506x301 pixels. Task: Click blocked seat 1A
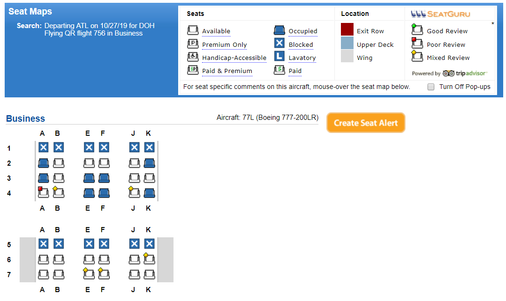(x=43, y=148)
